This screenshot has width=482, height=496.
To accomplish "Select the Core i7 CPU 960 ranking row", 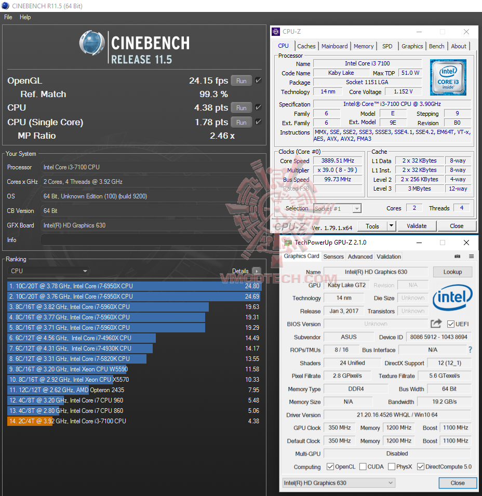I will 135,400.
